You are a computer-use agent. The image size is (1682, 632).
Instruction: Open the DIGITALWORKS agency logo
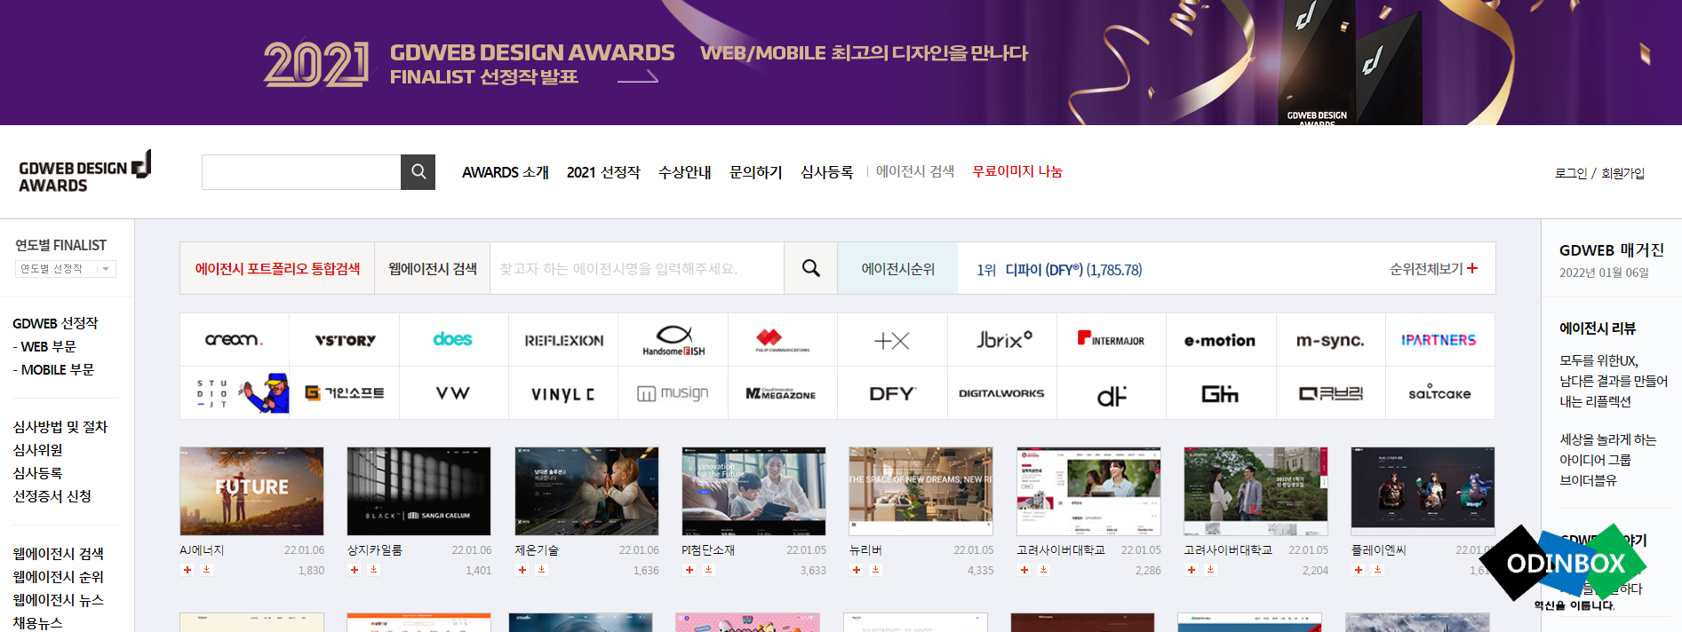[1002, 393]
